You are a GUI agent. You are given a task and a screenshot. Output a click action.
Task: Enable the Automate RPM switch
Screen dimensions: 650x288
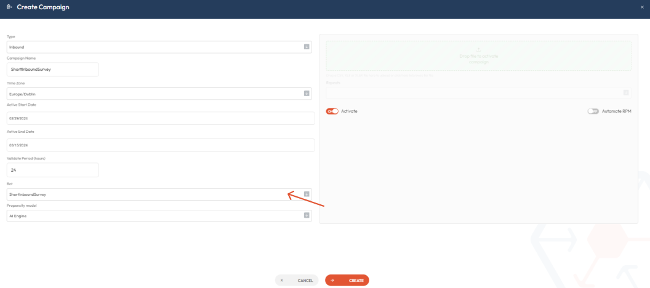tap(593, 111)
